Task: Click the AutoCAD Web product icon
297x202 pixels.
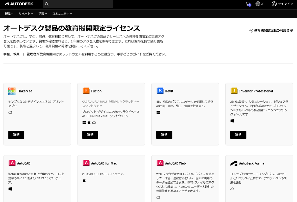Action: (160, 163)
